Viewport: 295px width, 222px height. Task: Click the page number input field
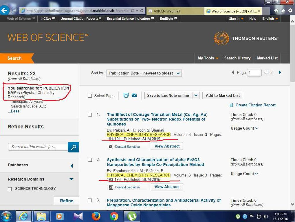(254, 72)
